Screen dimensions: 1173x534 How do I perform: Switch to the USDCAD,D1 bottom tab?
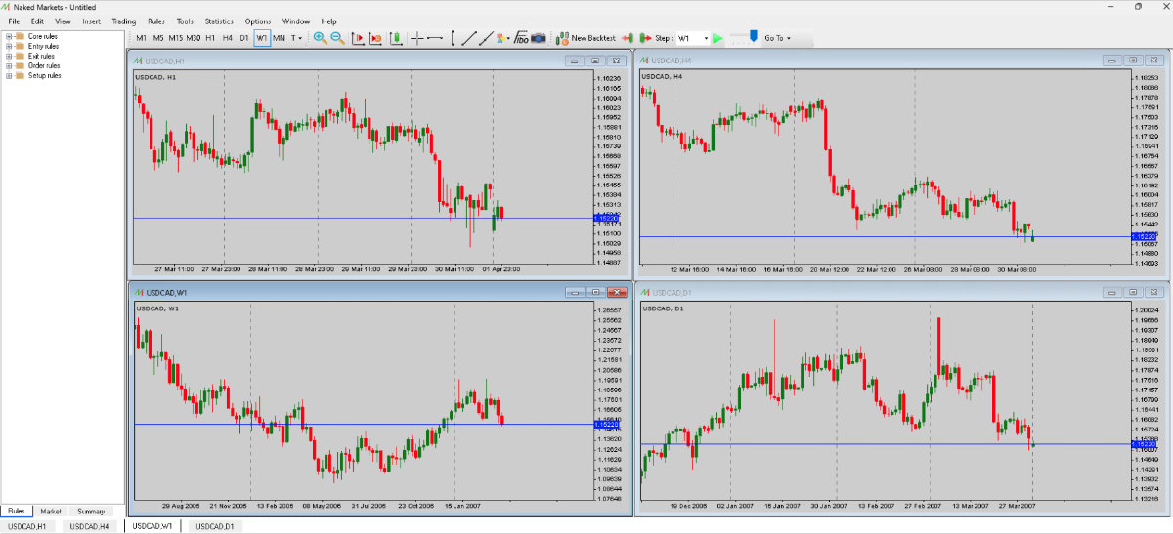coord(213,526)
